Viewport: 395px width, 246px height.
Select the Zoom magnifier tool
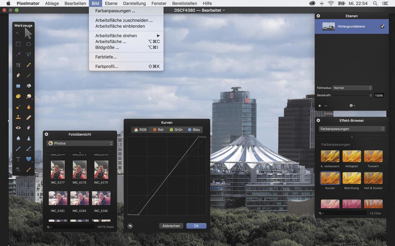18,170
